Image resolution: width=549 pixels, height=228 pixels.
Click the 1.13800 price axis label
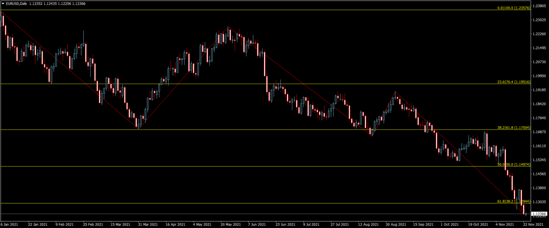pyautogui.click(x=540, y=188)
